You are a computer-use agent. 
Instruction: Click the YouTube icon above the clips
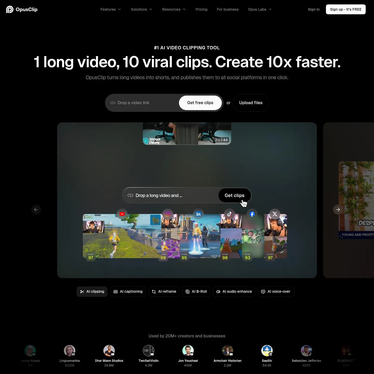click(x=122, y=214)
